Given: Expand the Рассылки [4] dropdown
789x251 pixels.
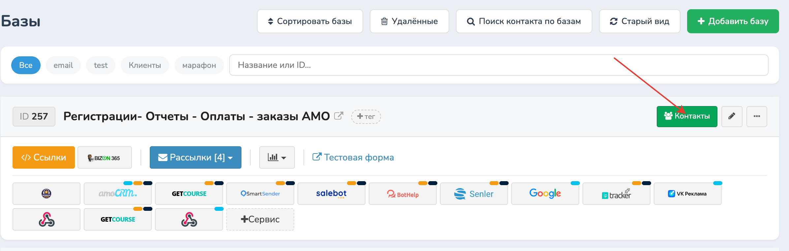Looking at the screenshot, I should click(x=195, y=157).
